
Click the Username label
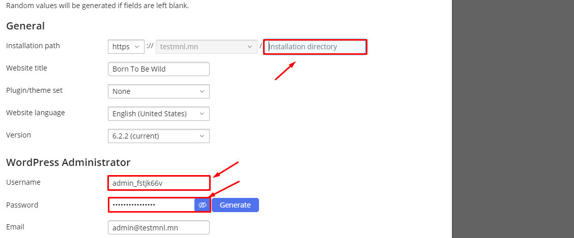click(23, 182)
